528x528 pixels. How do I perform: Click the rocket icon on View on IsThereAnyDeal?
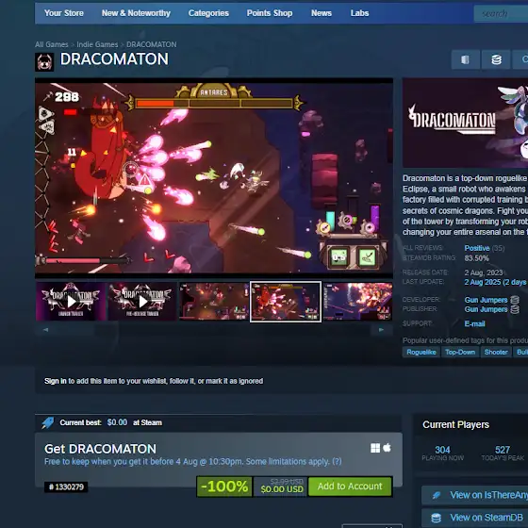[x=437, y=495]
